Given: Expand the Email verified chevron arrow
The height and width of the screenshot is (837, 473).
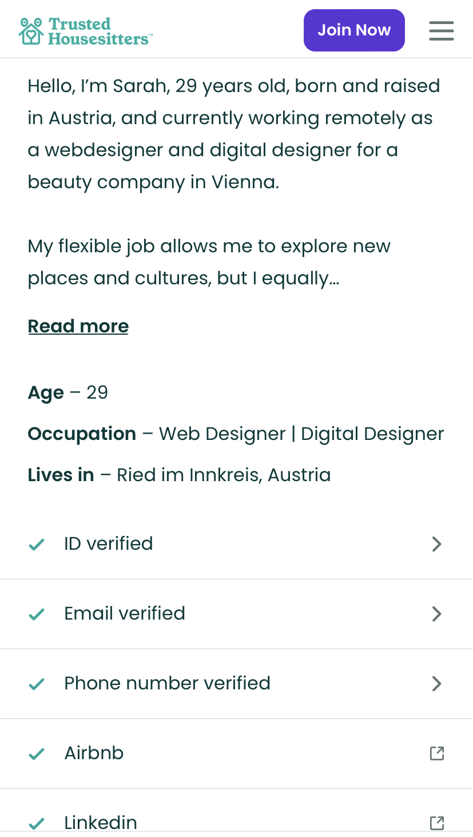Looking at the screenshot, I should click(x=437, y=614).
